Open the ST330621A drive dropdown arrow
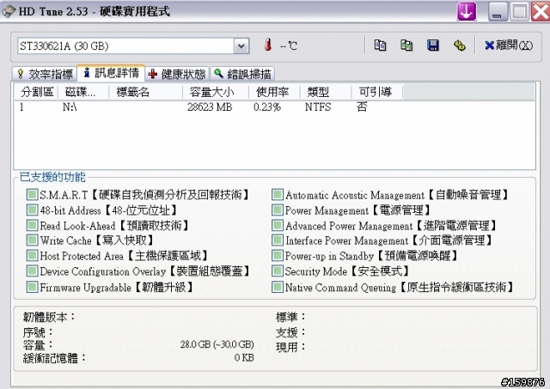550x389 pixels. (x=241, y=46)
